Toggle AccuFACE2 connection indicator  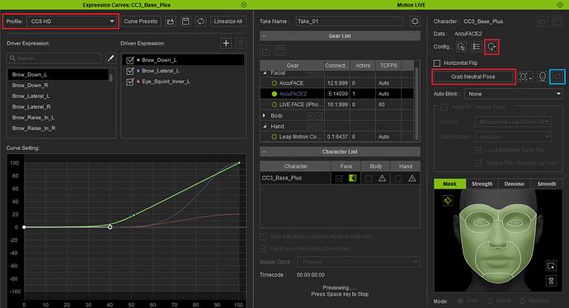point(275,94)
